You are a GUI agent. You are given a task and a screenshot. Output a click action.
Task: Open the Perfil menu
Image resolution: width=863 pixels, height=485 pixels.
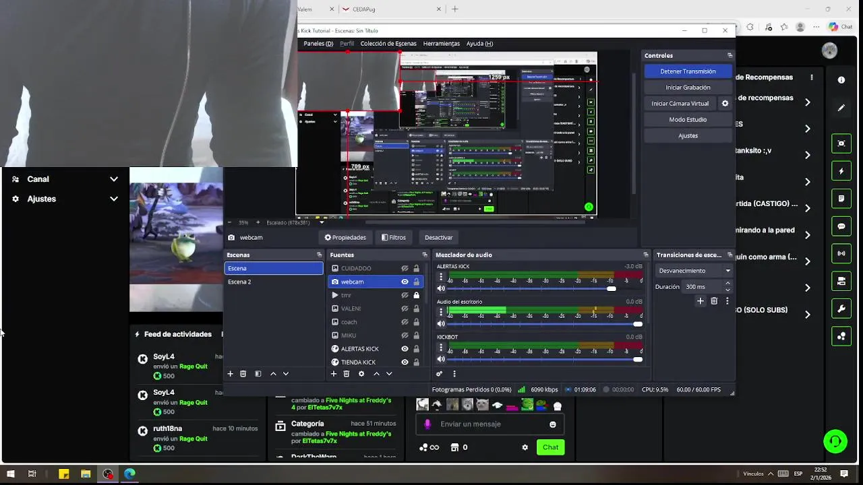[347, 44]
